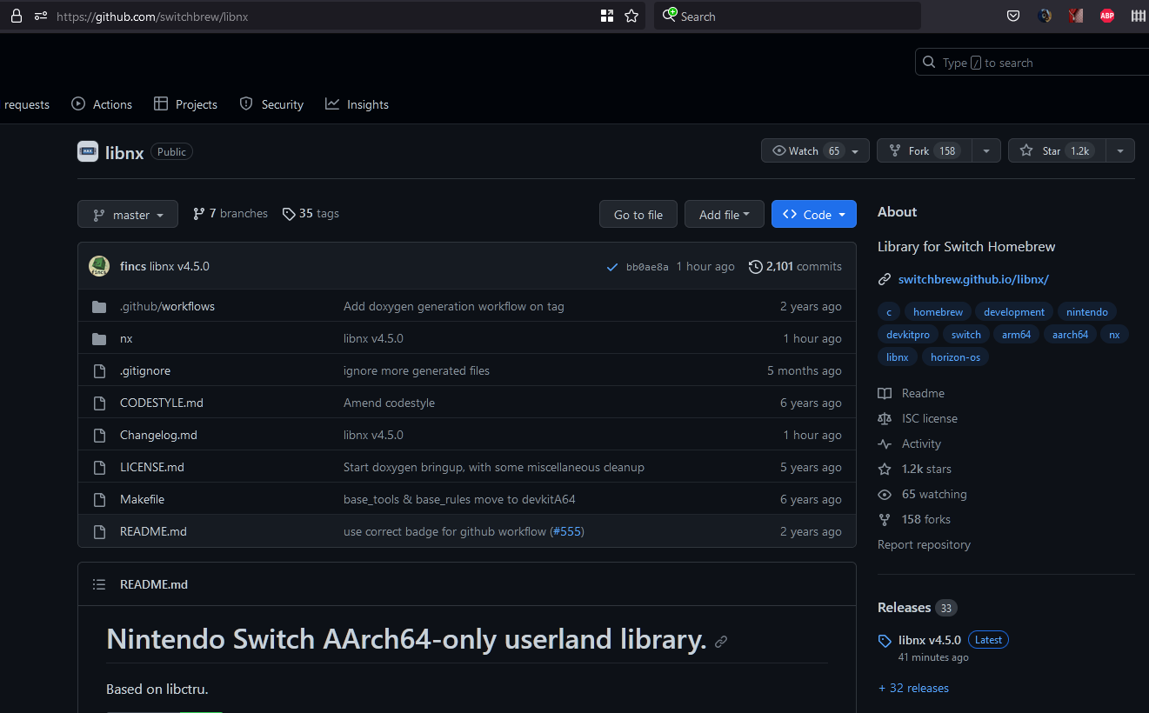Viewport: 1149px width, 713px height.
Task: Open commit 'ignore more generated files'
Action: coord(417,370)
